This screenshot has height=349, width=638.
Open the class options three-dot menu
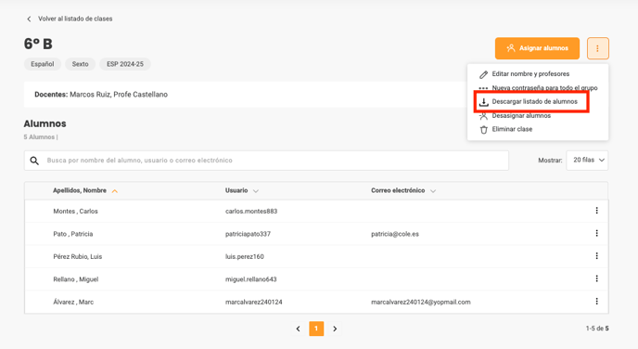(598, 48)
